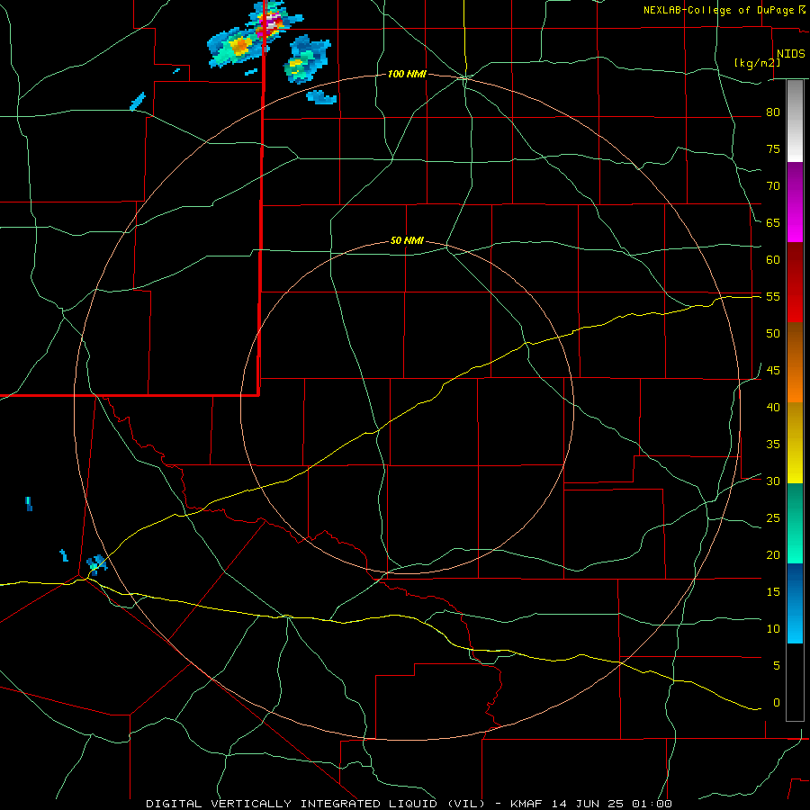Image resolution: width=810 pixels, height=810 pixels.
Task: Select the 60 value on the scale
Action: [x=773, y=260]
